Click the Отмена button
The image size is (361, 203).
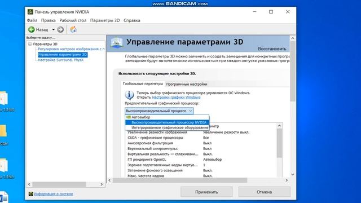265,192
